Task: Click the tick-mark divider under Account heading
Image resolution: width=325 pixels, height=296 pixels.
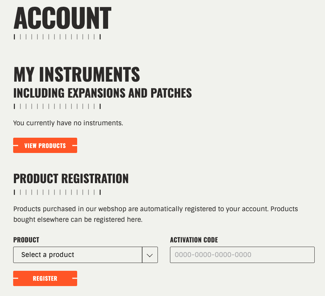Action: point(57,37)
